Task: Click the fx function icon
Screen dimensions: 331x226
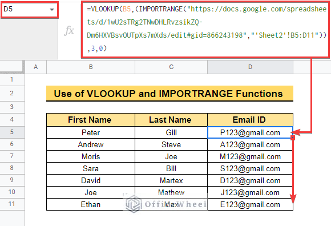Action: pos(69,31)
